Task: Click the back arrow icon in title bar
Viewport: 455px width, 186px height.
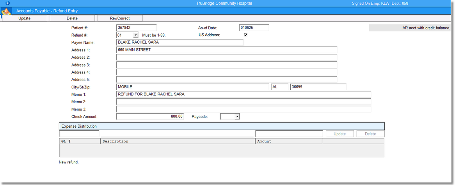Action: coord(7,3)
